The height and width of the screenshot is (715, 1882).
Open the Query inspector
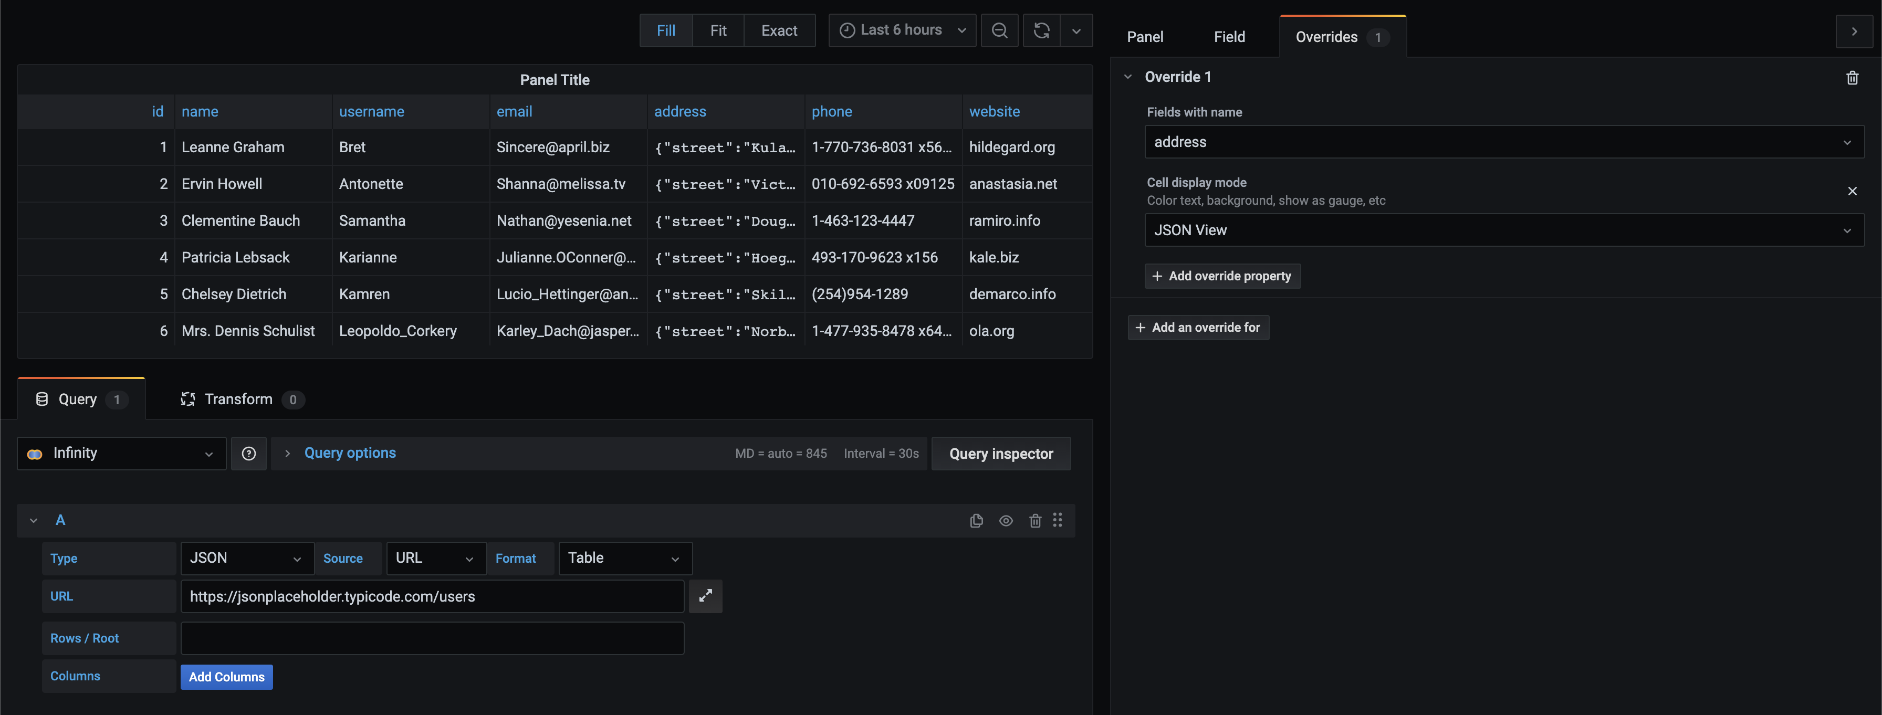pyautogui.click(x=1001, y=453)
